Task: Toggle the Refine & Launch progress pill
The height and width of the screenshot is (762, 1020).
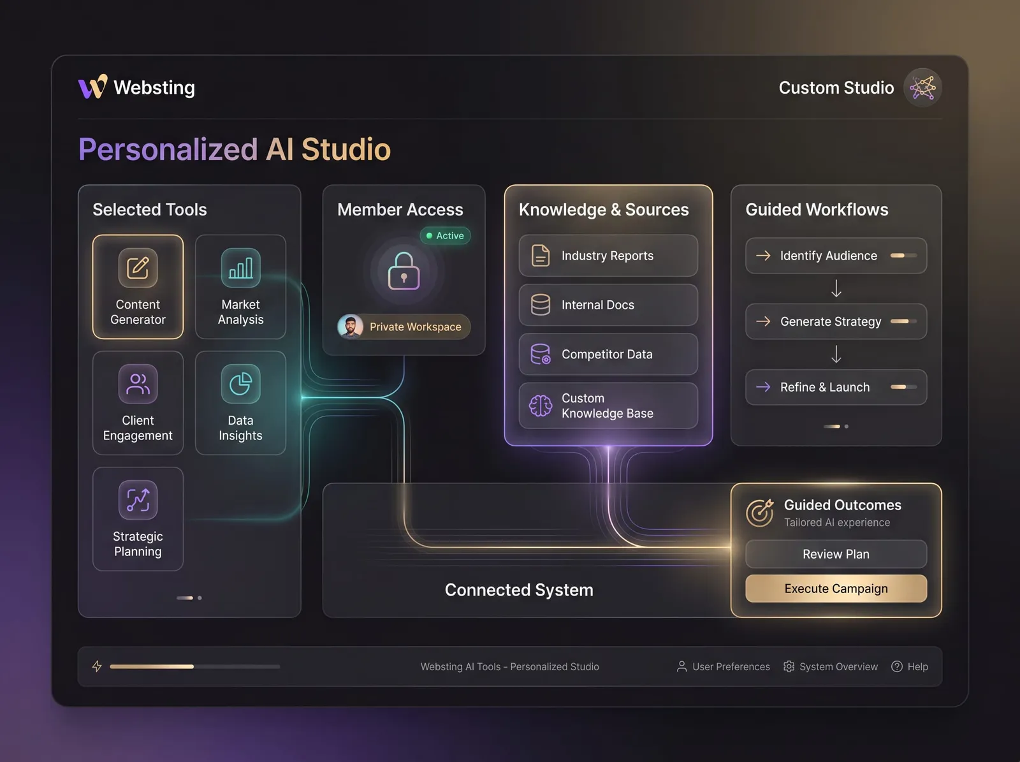Action: point(903,387)
